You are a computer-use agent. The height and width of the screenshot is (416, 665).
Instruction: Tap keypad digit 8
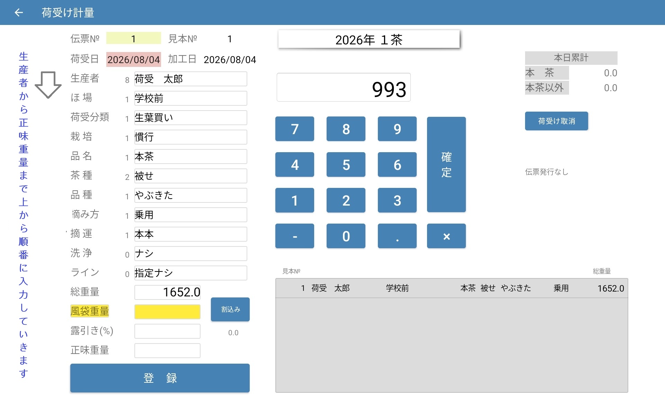click(346, 129)
